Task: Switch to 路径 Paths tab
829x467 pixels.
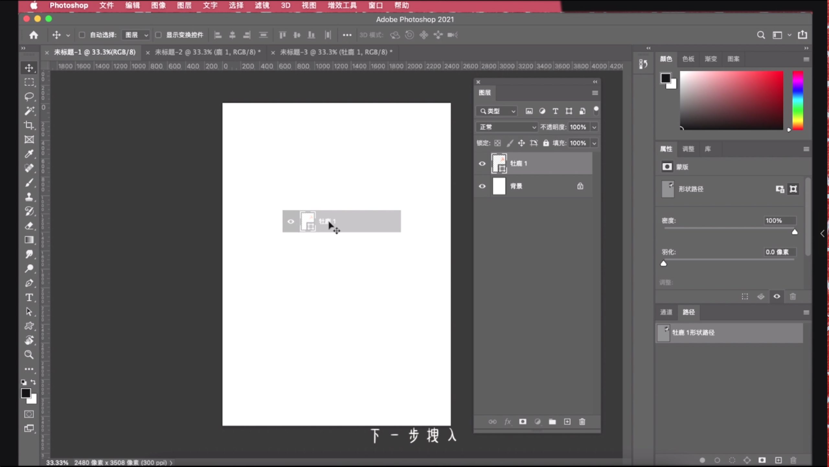Action: click(689, 312)
